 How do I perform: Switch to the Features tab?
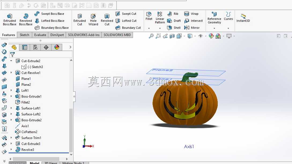[9, 35]
